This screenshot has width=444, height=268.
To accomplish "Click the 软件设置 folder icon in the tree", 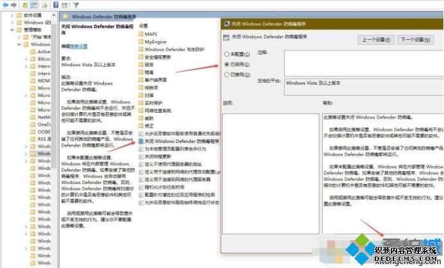I will (x=19, y=15).
